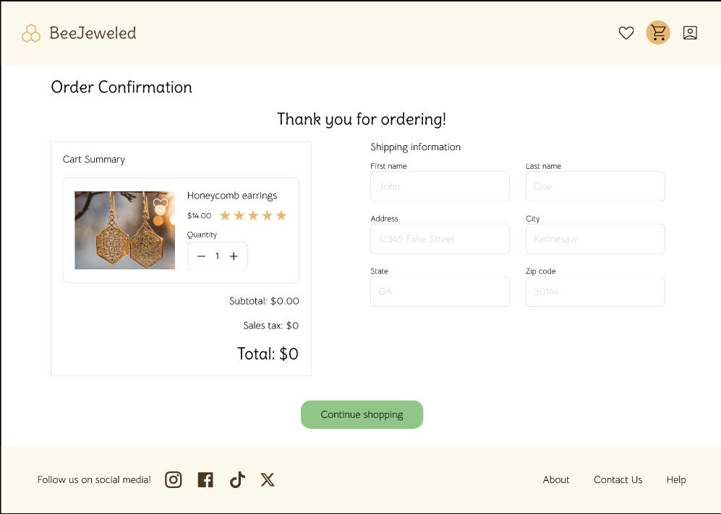Decrease earrings quantity with minus button
721x514 pixels.
pos(201,256)
